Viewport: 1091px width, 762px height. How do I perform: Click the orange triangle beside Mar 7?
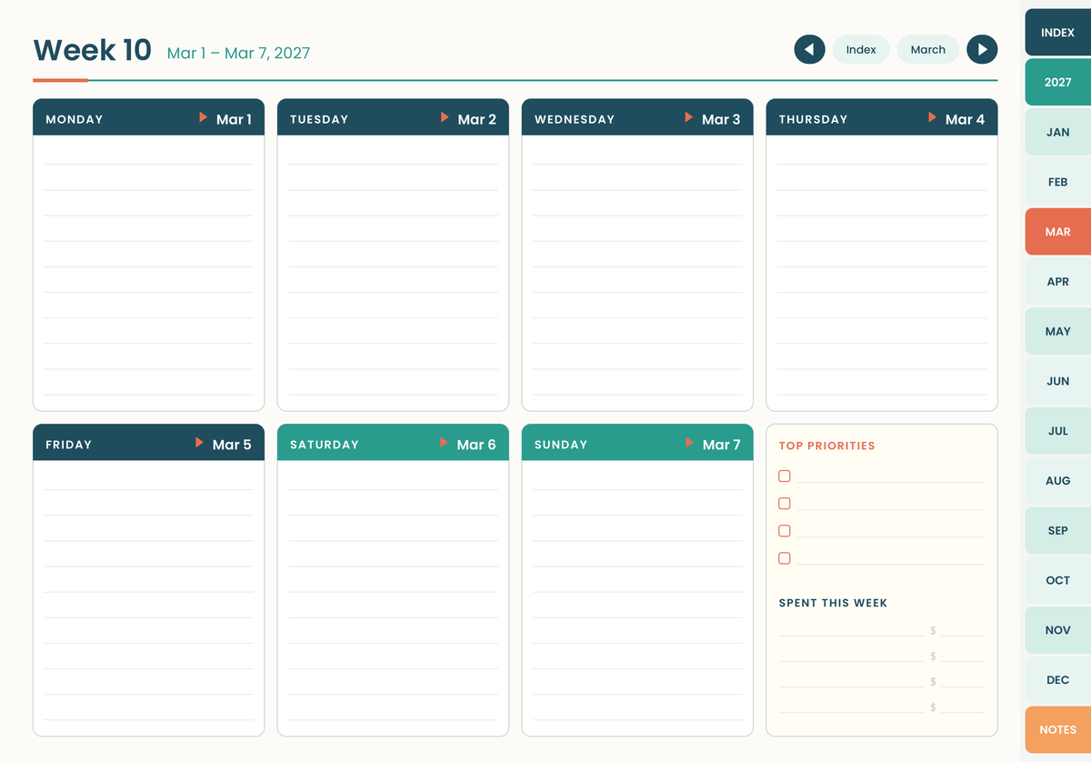pos(689,443)
